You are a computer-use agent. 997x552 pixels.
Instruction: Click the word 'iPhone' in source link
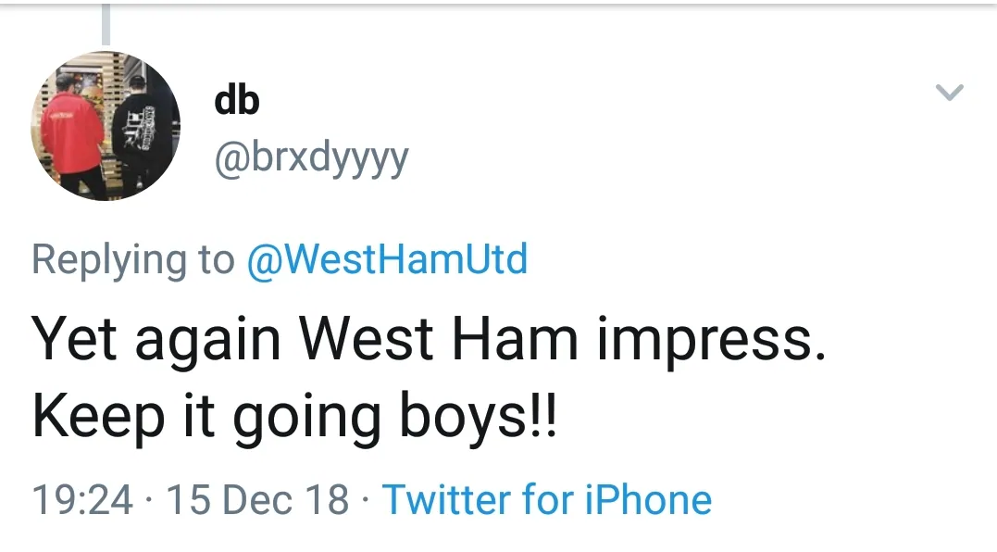pos(648,500)
